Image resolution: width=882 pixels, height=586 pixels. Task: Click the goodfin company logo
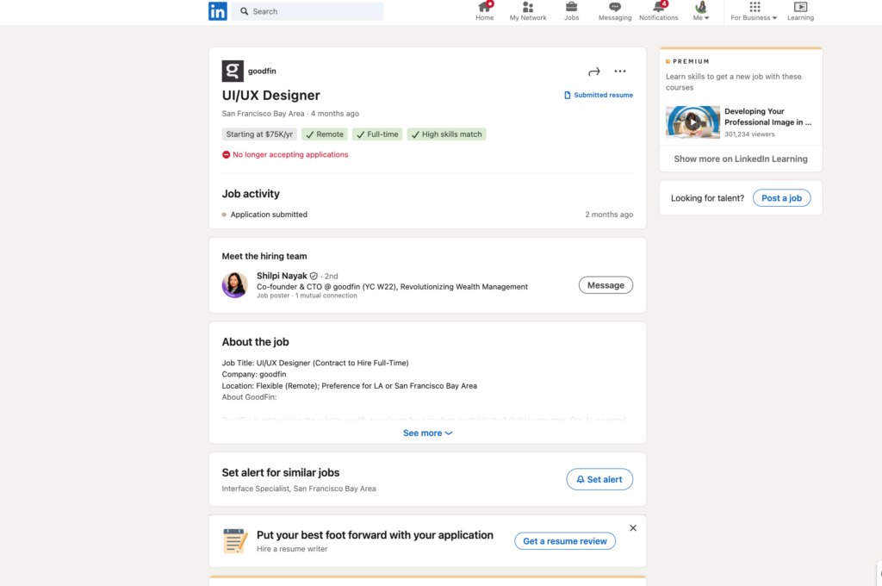(233, 71)
